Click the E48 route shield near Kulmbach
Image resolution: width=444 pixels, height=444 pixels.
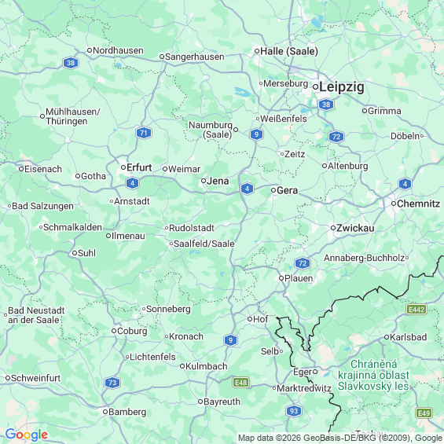coord(241,383)
